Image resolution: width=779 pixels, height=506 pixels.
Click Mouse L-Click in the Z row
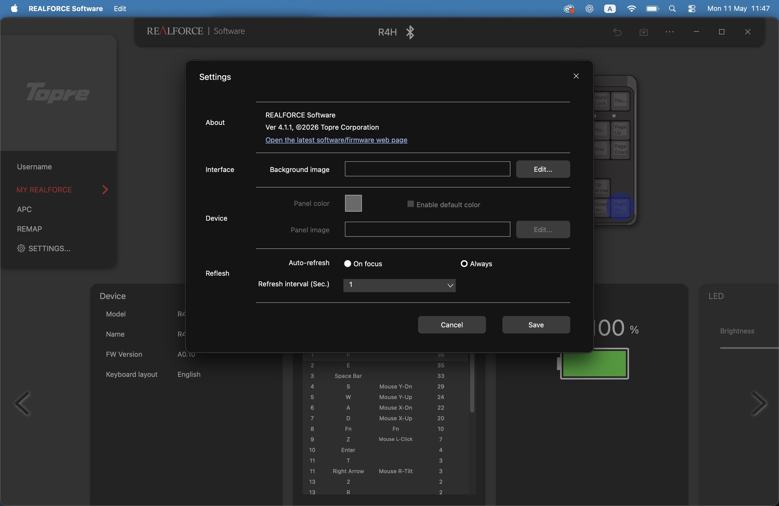[396, 439]
